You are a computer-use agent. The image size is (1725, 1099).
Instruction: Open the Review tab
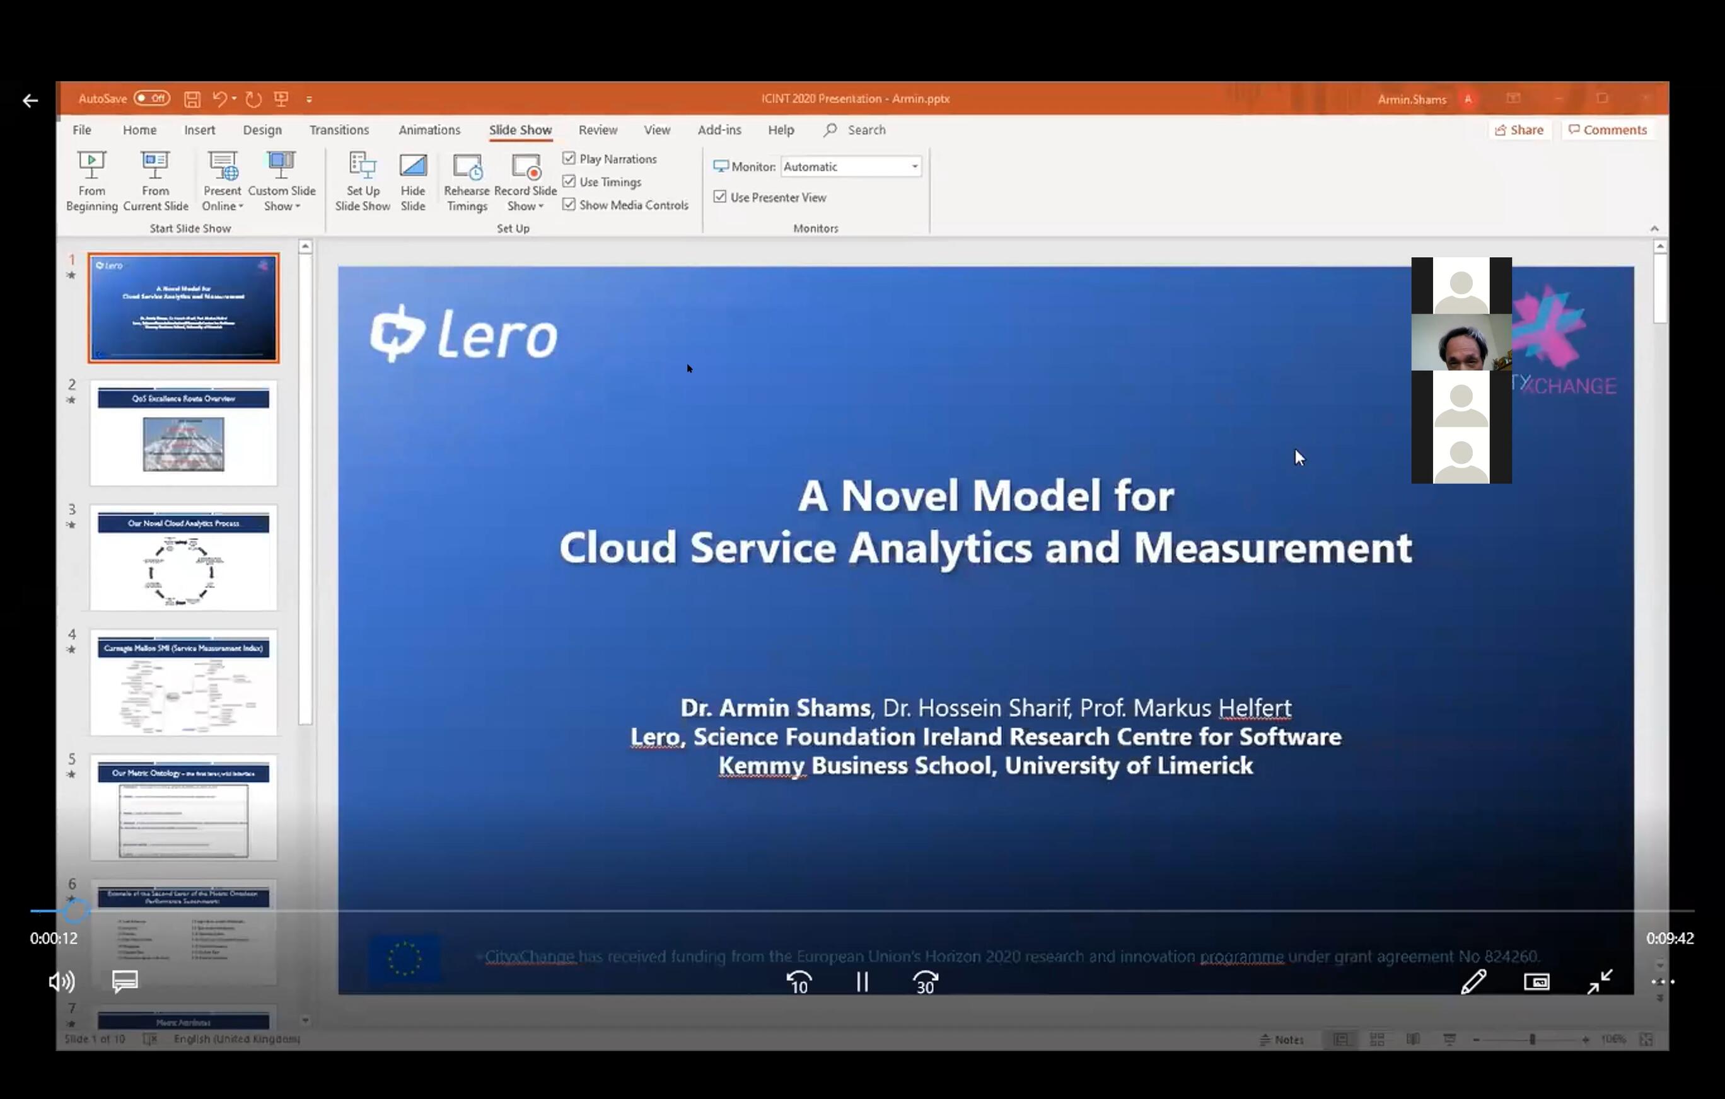click(x=598, y=130)
